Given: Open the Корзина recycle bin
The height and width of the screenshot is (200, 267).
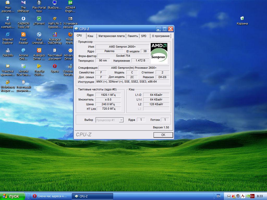Looking at the screenshot, I should 242,18.
